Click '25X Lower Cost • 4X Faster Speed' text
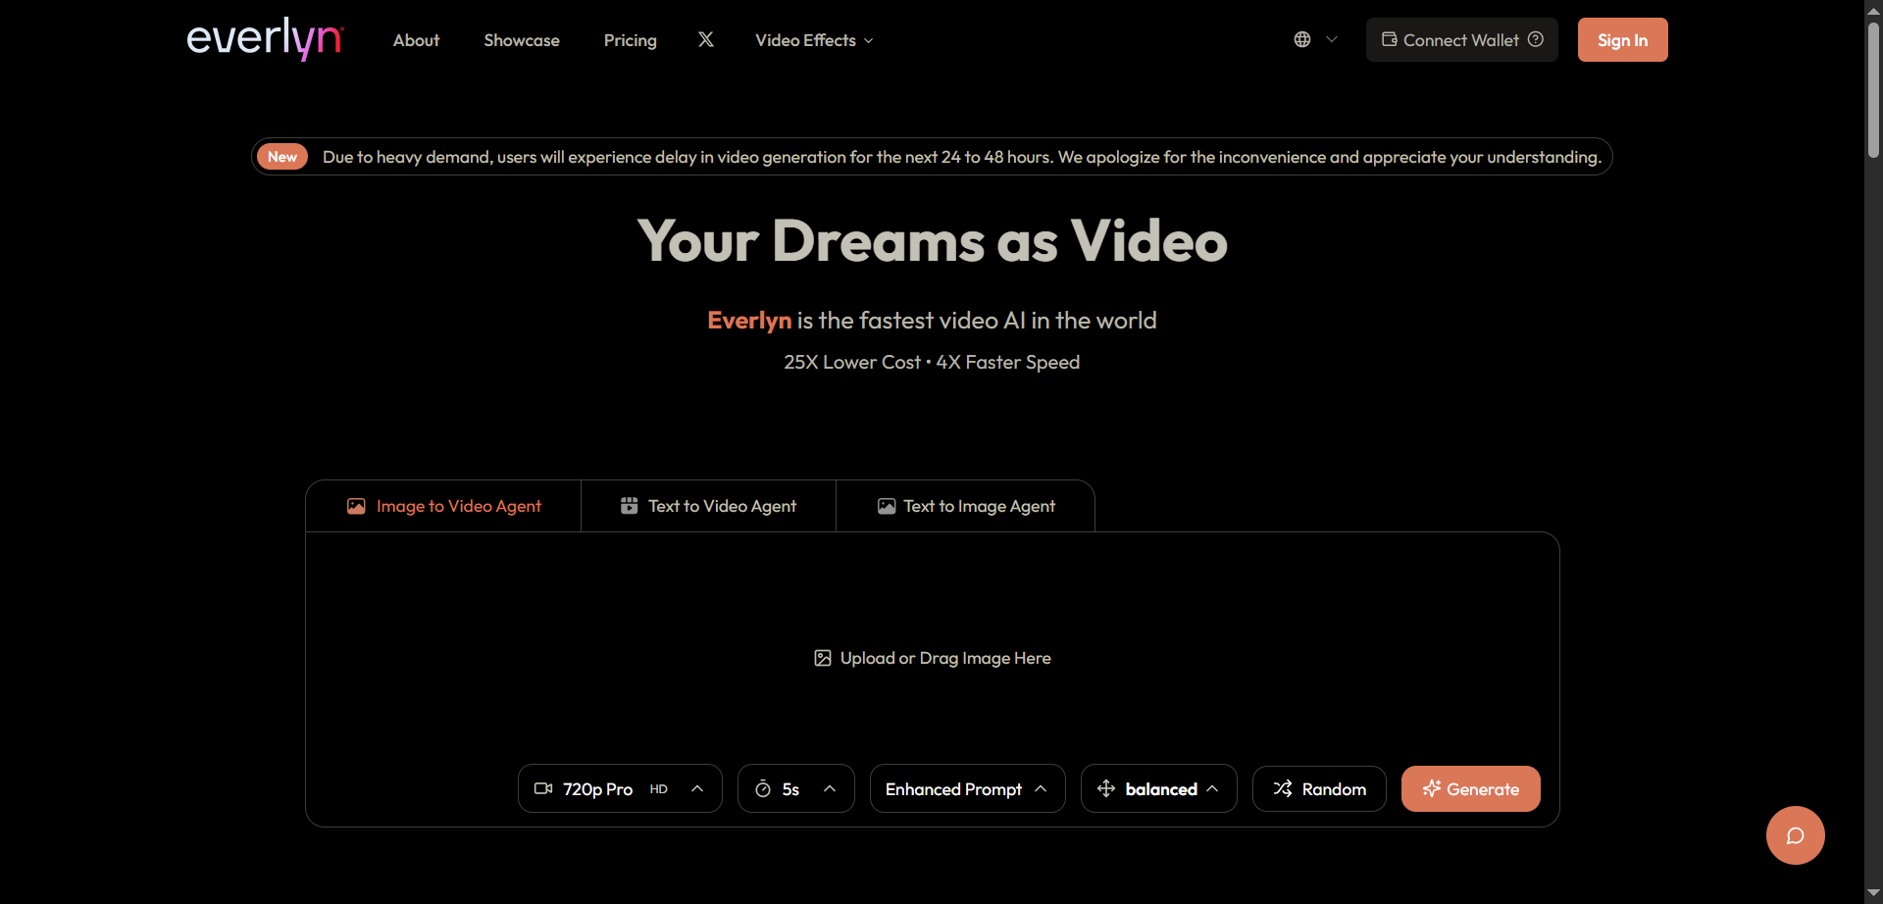Image resolution: width=1883 pixels, height=904 pixels. pos(932,362)
